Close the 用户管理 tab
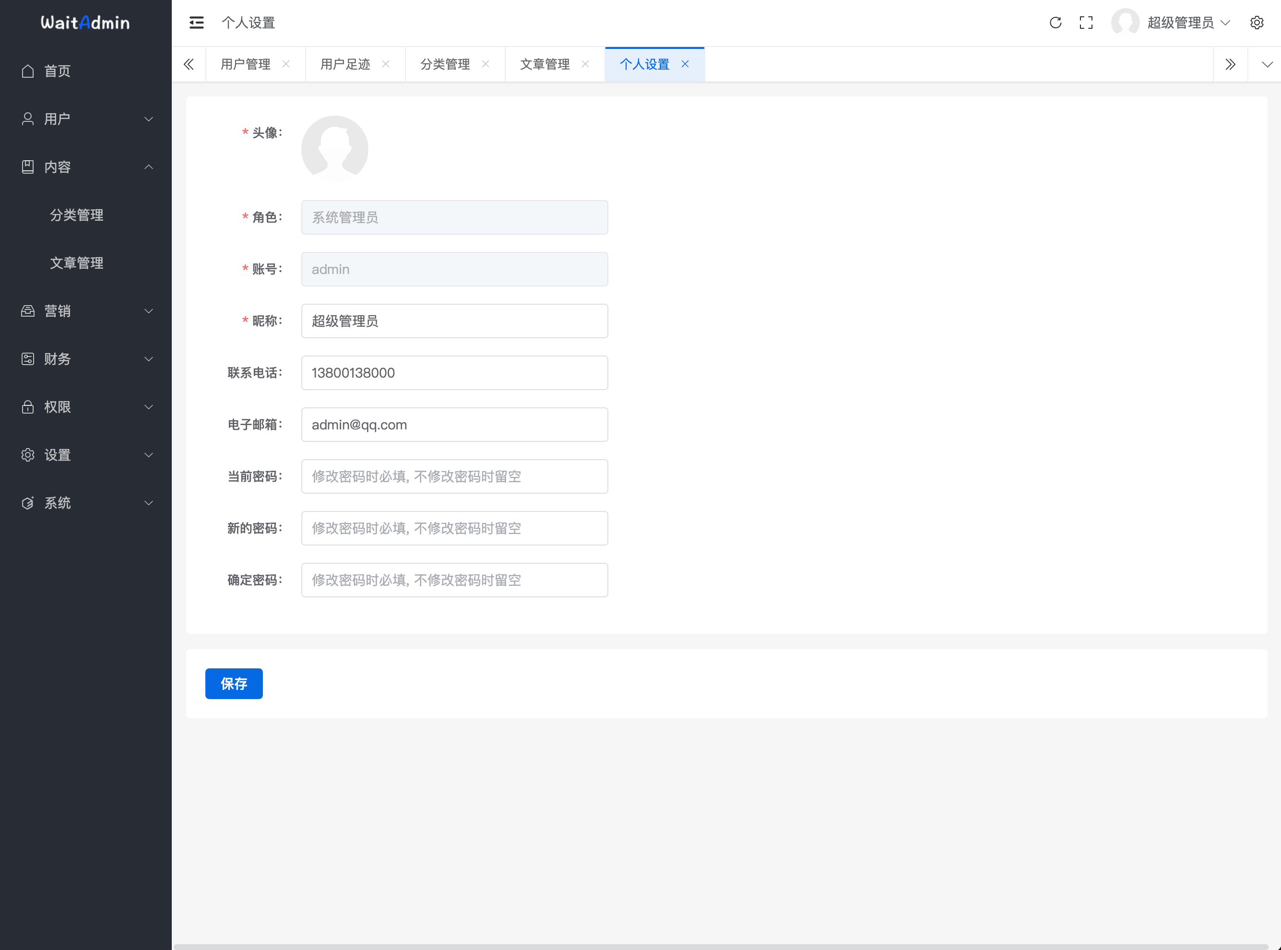The image size is (1281, 950). coord(286,64)
